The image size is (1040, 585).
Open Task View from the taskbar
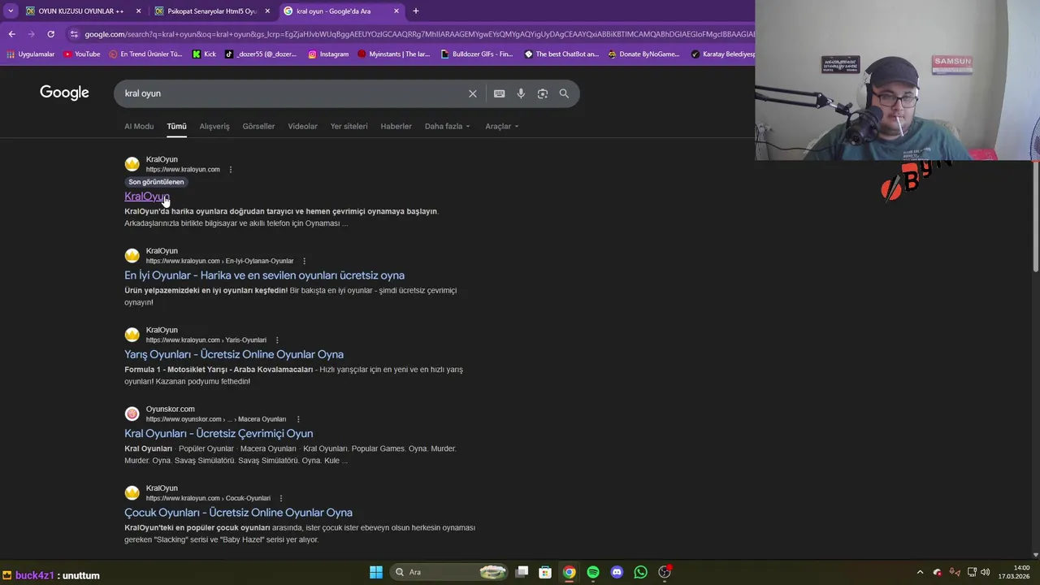click(x=522, y=572)
